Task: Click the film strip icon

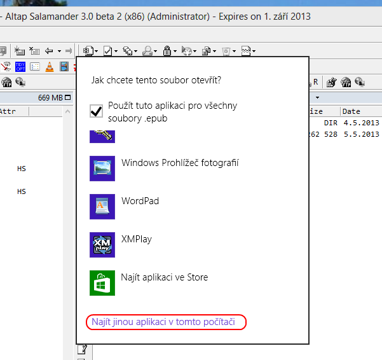Action: [64, 67]
